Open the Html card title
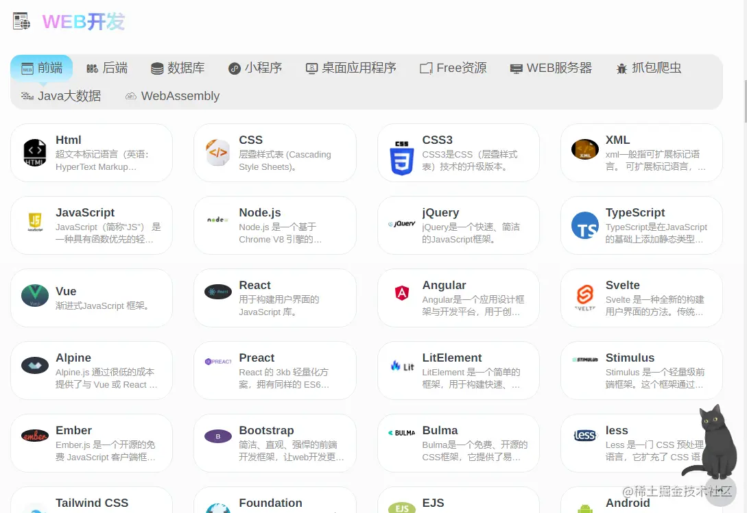Viewport: 747px width, 513px height. 68,140
